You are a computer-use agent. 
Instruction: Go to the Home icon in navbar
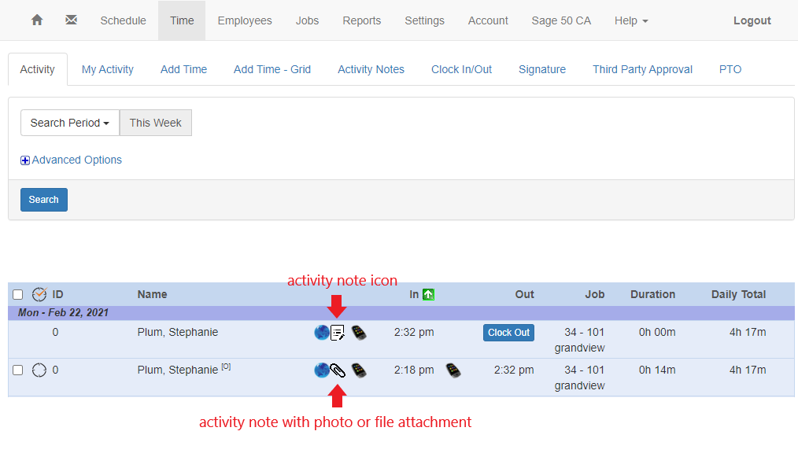37,20
